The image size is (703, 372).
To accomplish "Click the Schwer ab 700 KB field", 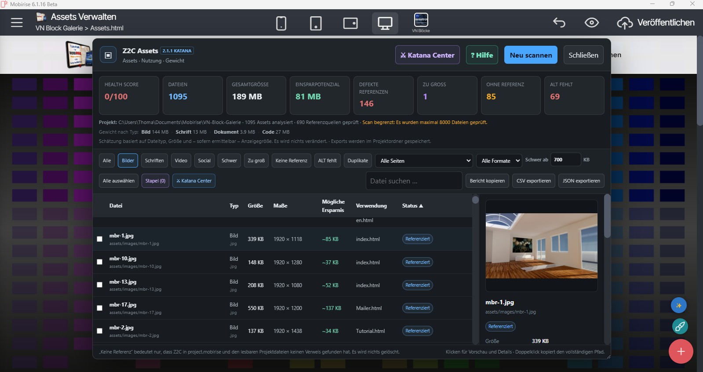I will [x=565, y=160].
